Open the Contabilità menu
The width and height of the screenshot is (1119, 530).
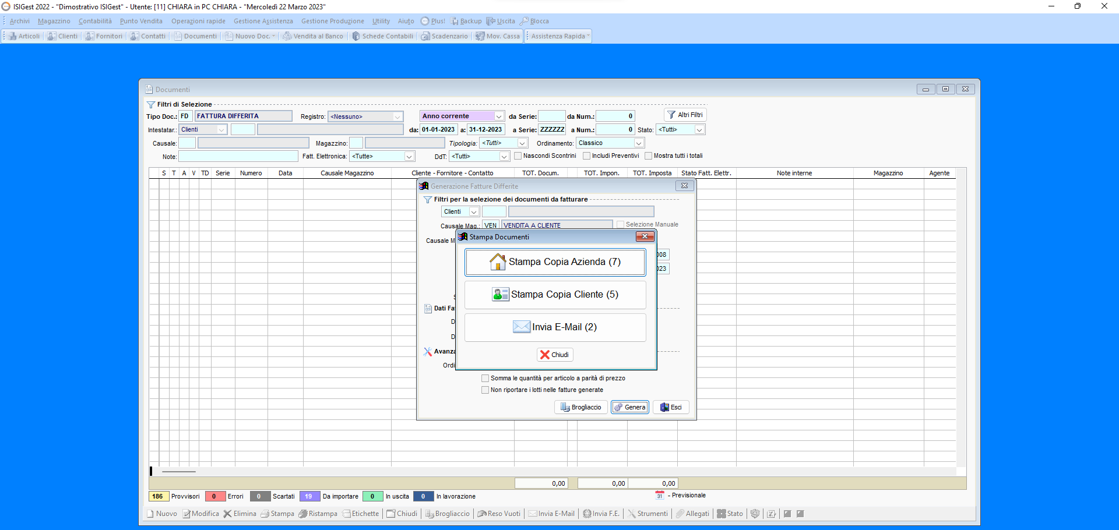tap(95, 21)
